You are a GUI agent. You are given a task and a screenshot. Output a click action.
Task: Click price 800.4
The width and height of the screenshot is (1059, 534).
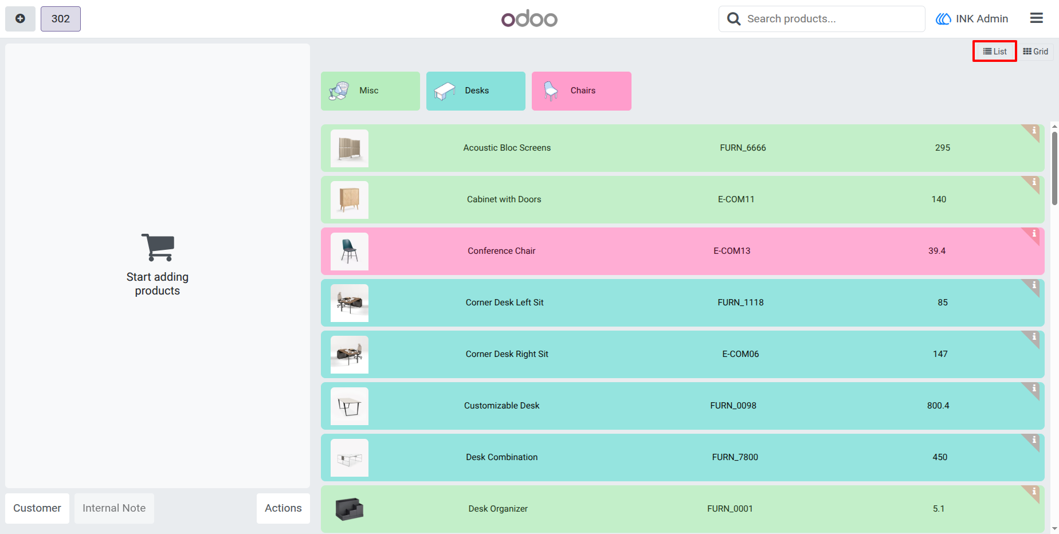click(x=938, y=406)
